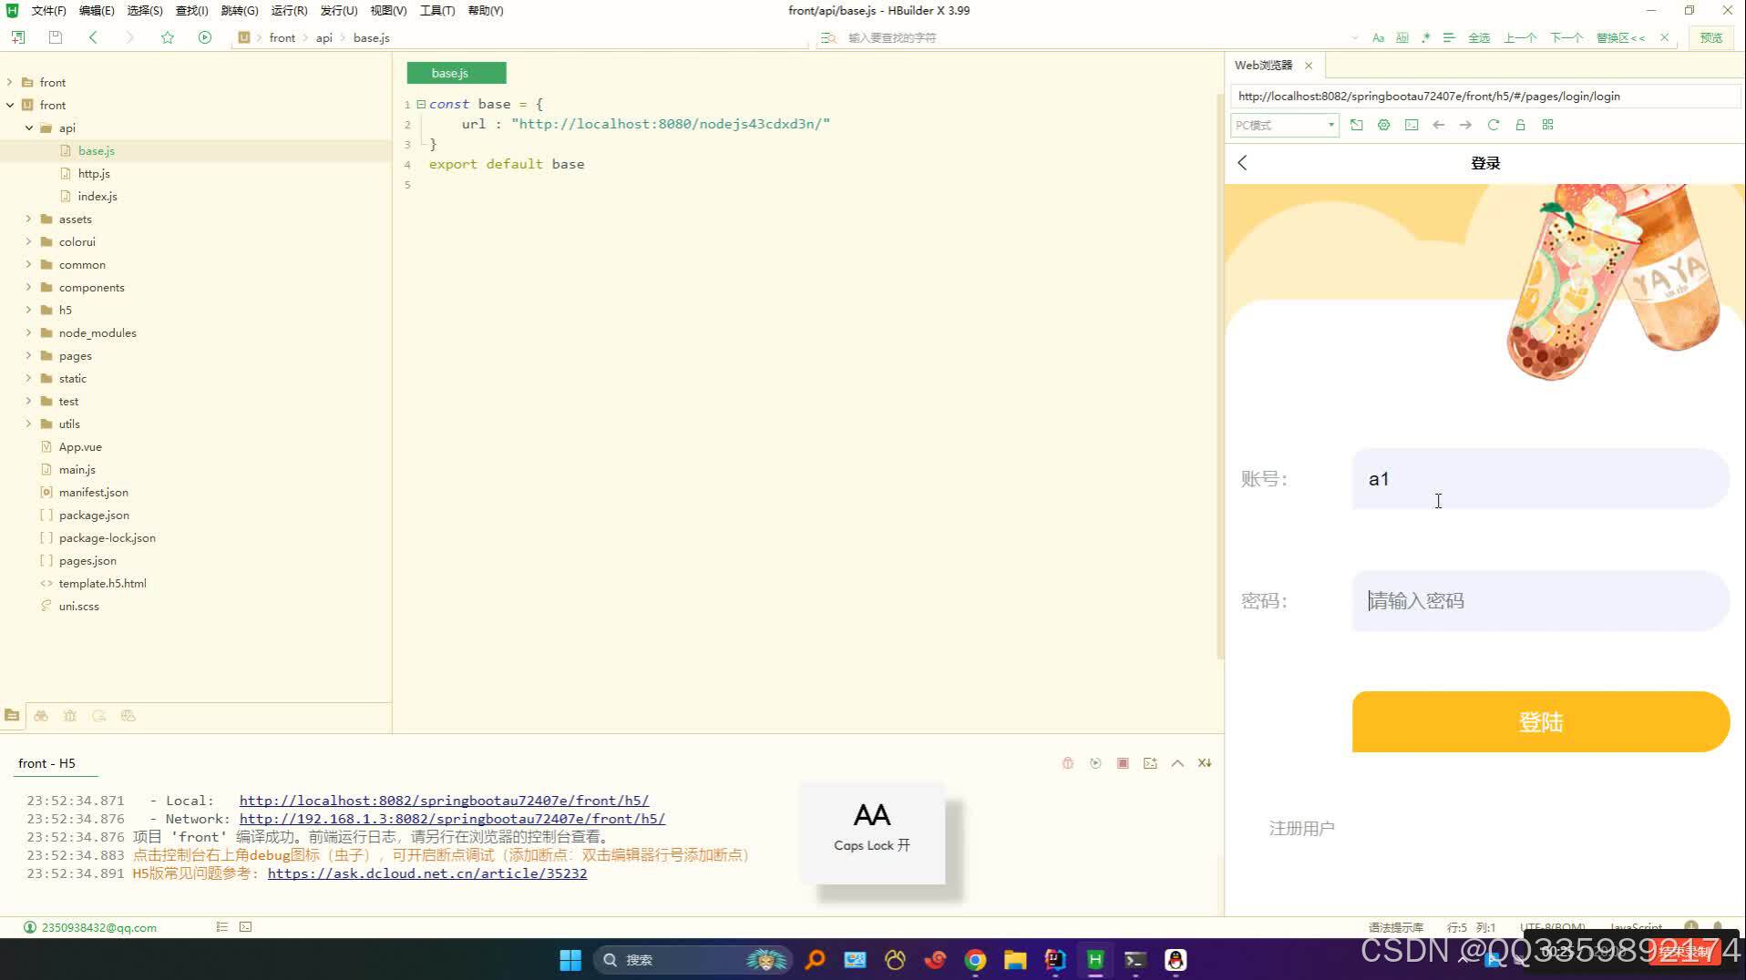Open the 运行(R) menu
The image size is (1746, 980).
pos(289,11)
